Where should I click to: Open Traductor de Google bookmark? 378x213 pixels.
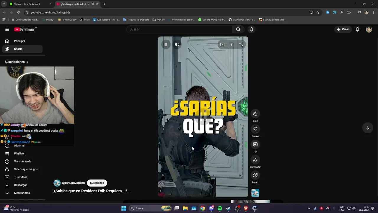[x=136, y=20]
